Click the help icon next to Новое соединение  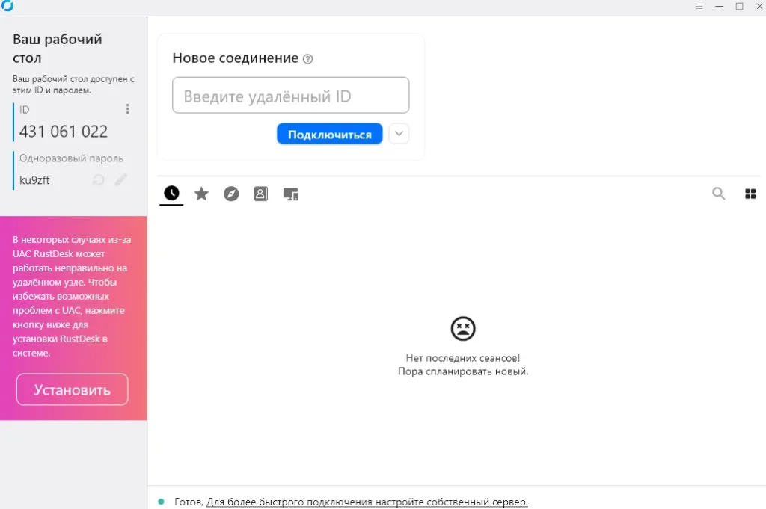pyautogui.click(x=307, y=59)
